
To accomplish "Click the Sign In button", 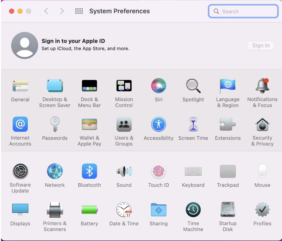I will click(x=261, y=46).
